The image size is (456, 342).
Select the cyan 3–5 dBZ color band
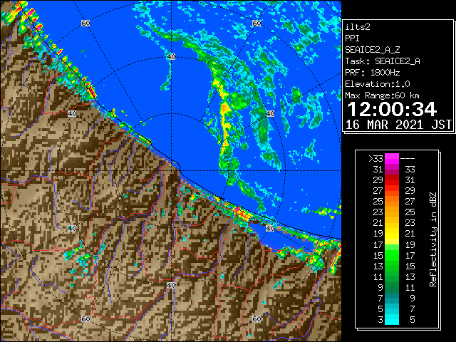[x=392, y=319]
